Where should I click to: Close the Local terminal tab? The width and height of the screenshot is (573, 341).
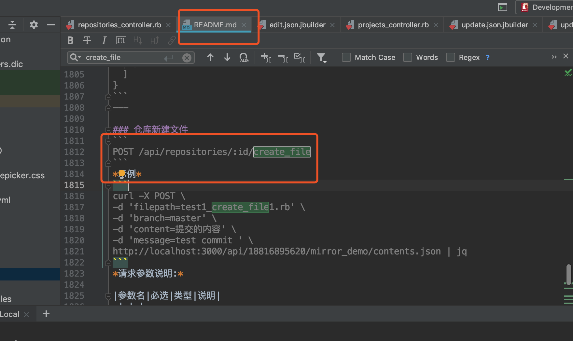(27, 315)
